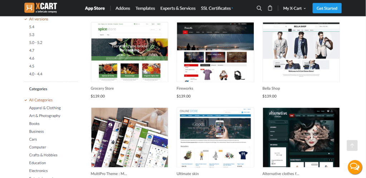
Task: Click the Grocery Store title link
Action: [102, 88]
